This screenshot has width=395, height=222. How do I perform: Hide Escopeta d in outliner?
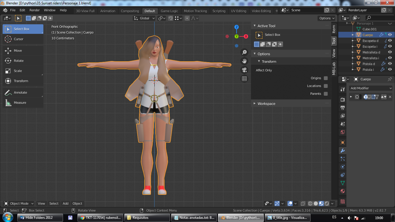pyautogui.click(x=390, y=40)
